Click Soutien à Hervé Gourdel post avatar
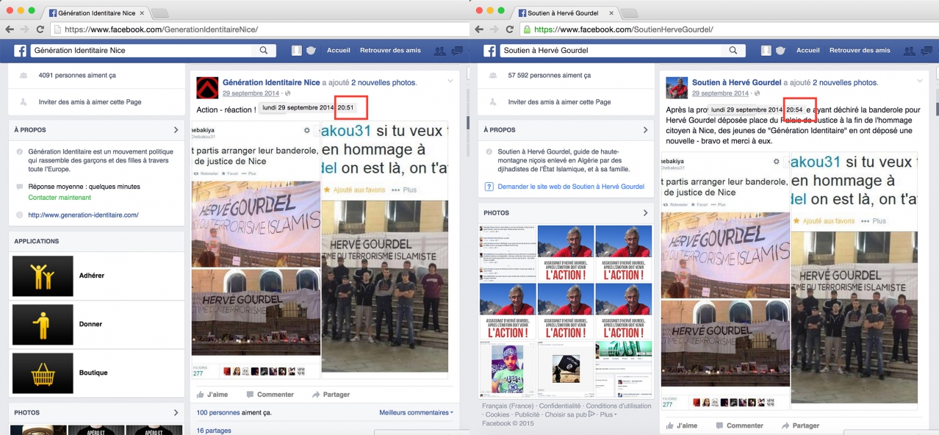This screenshot has width=939, height=435. 677,87
